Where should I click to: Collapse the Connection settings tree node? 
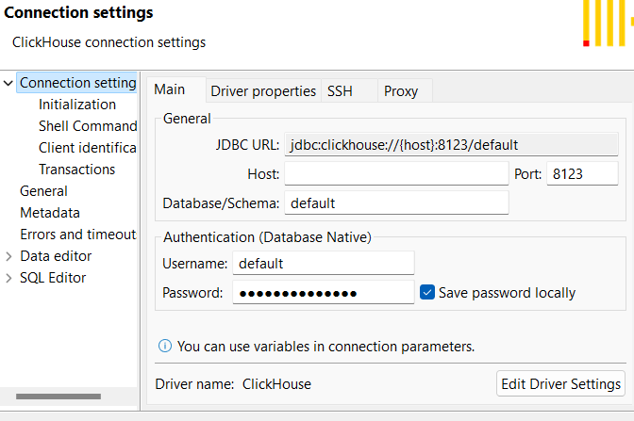pyautogui.click(x=8, y=83)
